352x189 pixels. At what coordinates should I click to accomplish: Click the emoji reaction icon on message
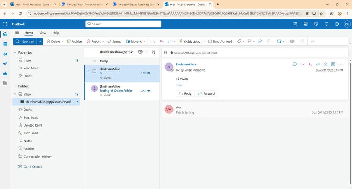[x=294, y=65]
